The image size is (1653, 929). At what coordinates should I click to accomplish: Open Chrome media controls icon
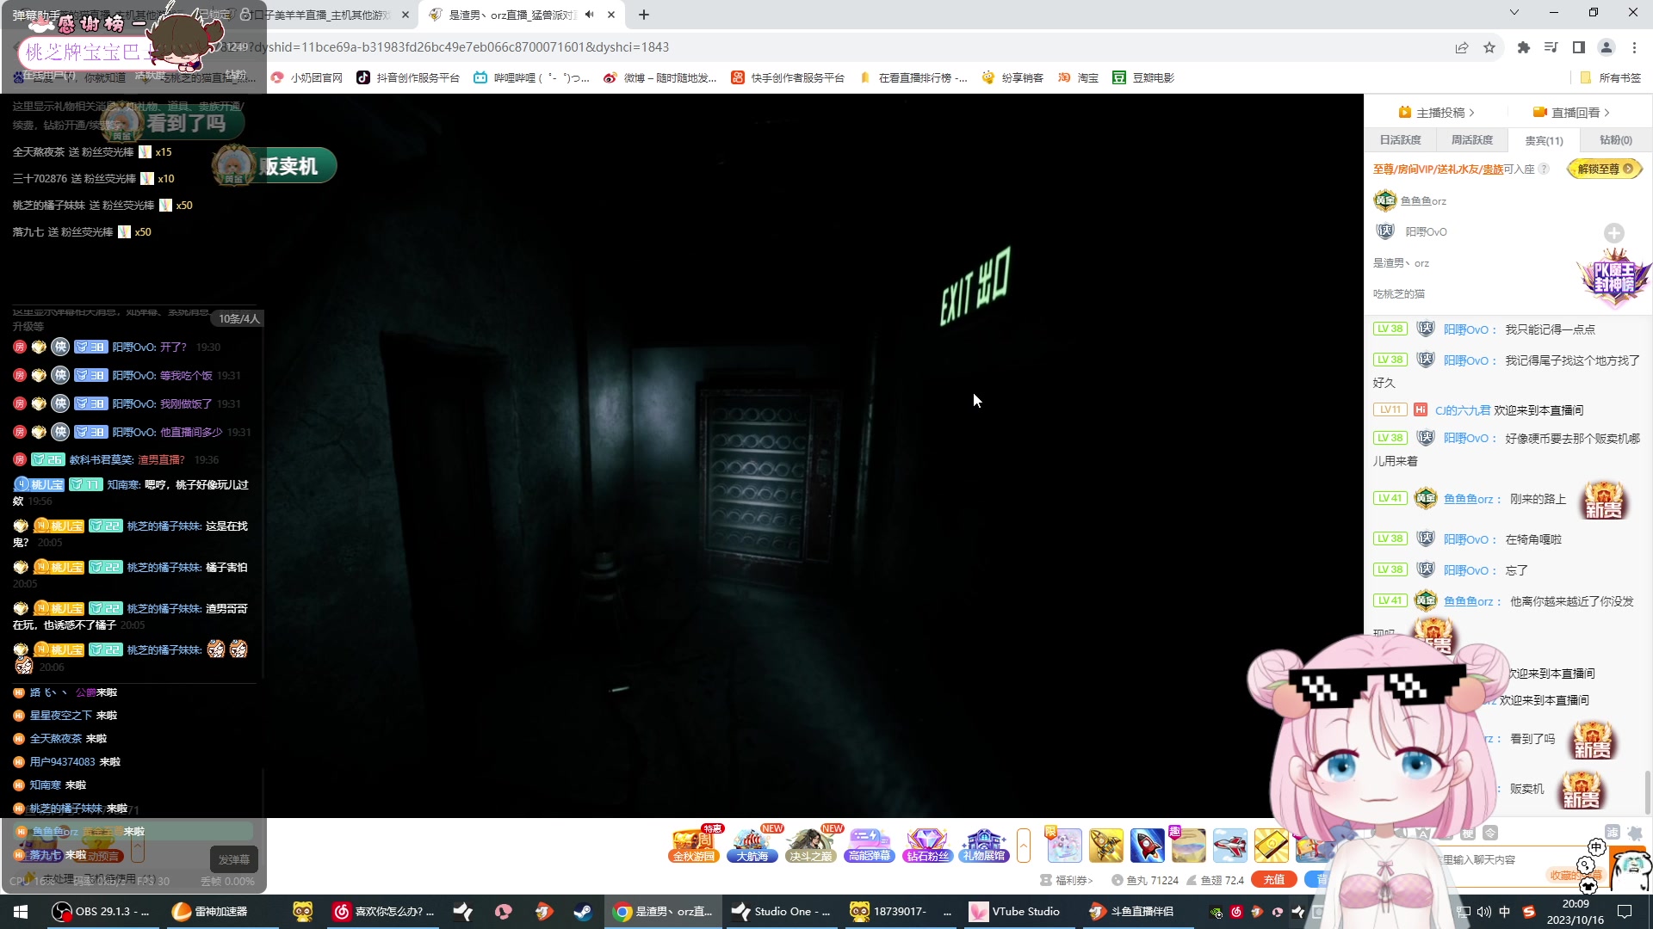coord(1551,47)
